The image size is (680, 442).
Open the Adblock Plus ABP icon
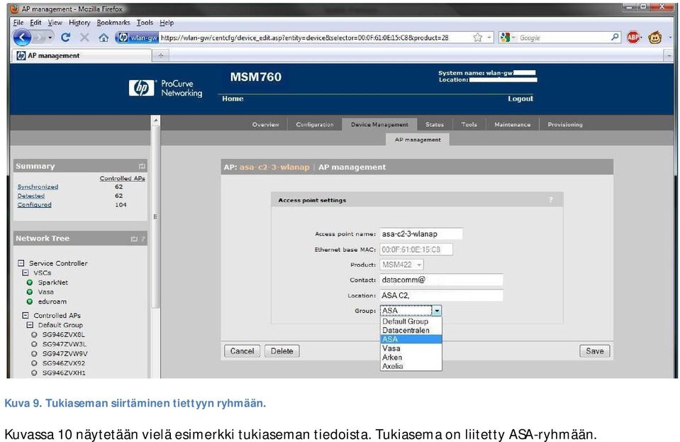click(634, 38)
